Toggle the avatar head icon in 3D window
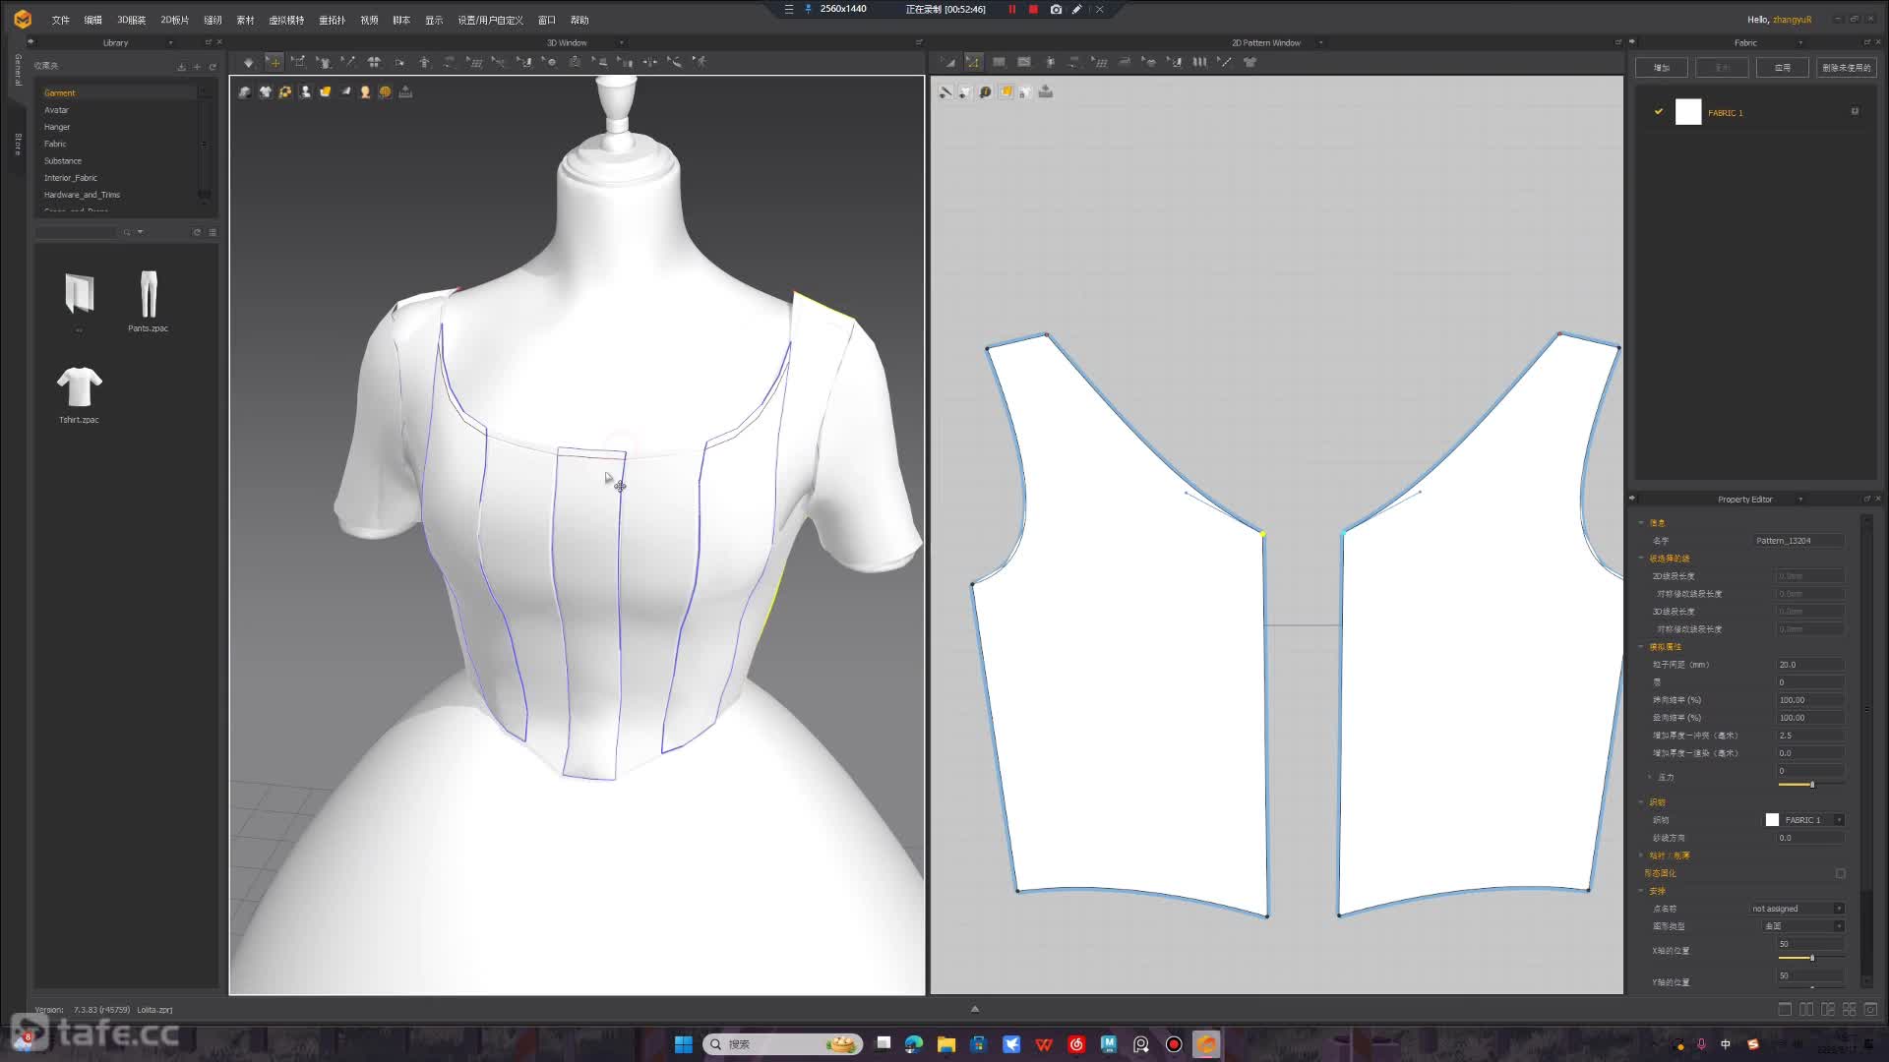The image size is (1889, 1062). coord(365,92)
